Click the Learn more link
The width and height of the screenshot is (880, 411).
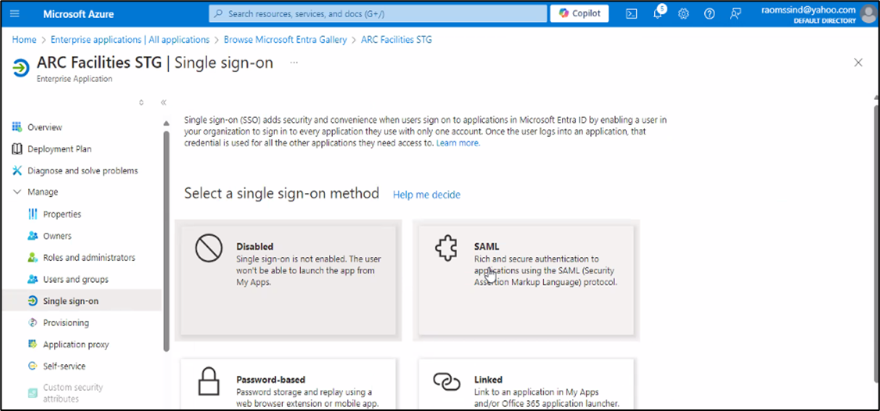pos(458,143)
